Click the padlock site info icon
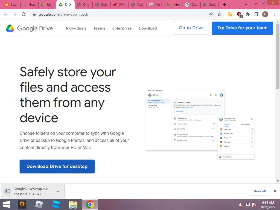This screenshot has height=210, width=280. (x=34, y=14)
